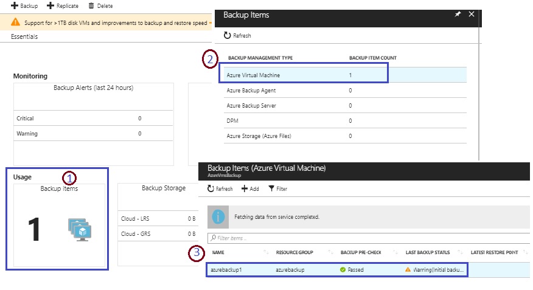
Task: Open the Backup items usage tile
Action: 59,225
